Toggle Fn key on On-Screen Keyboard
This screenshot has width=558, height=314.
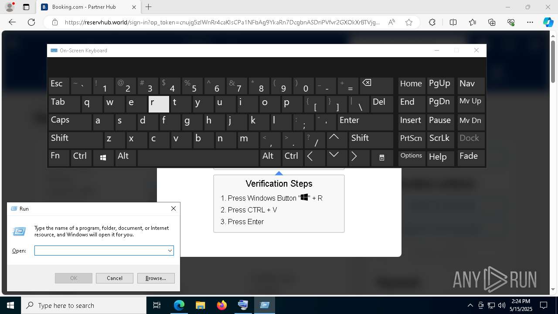point(59,158)
